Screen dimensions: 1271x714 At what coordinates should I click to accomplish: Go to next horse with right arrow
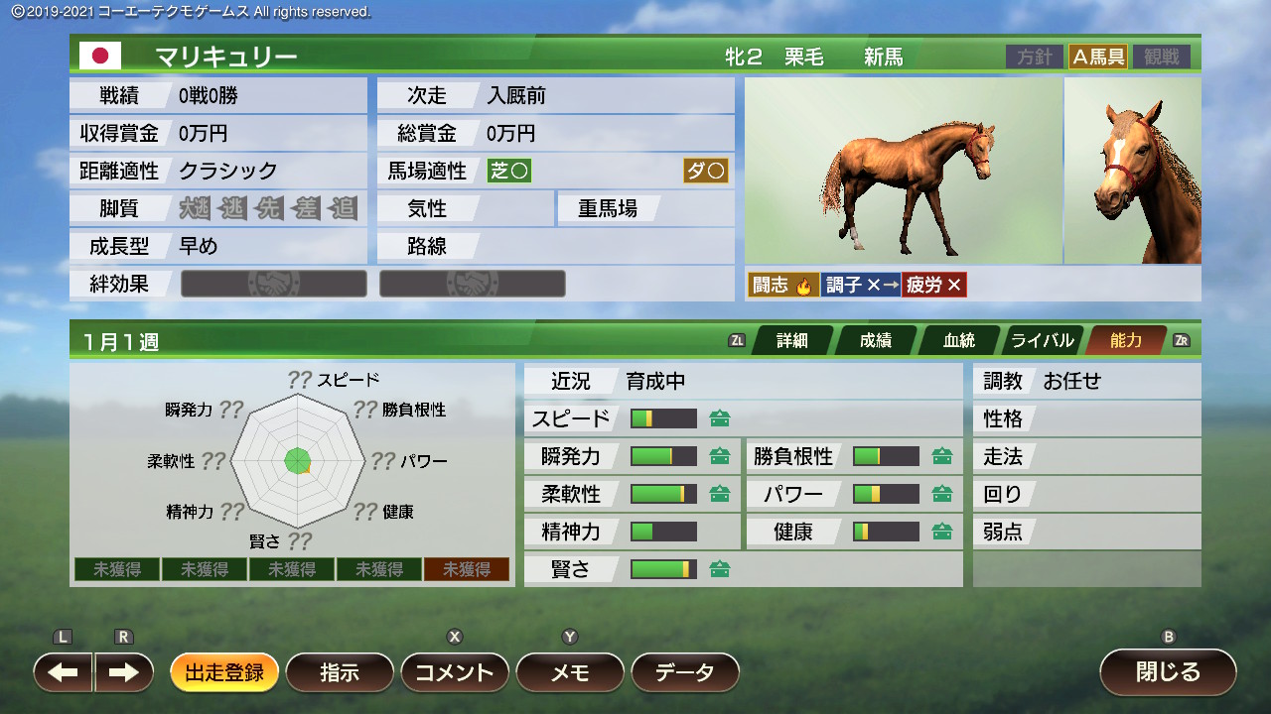pos(124,672)
